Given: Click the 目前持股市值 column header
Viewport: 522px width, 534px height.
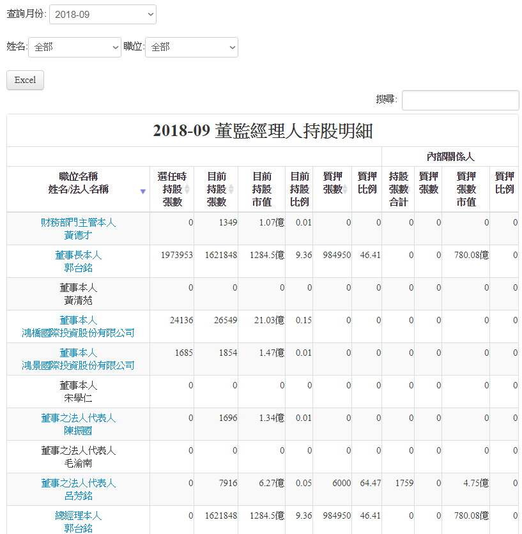Looking at the screenshot, I should [x=261, y=189].
